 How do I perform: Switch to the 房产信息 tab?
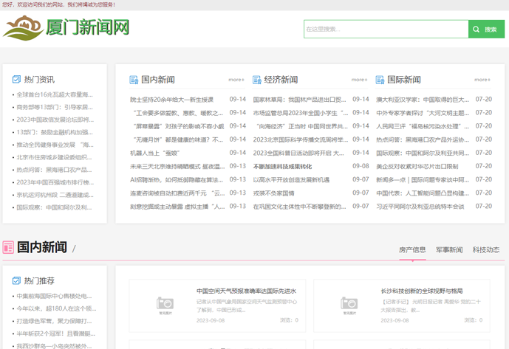click(412, 250)
